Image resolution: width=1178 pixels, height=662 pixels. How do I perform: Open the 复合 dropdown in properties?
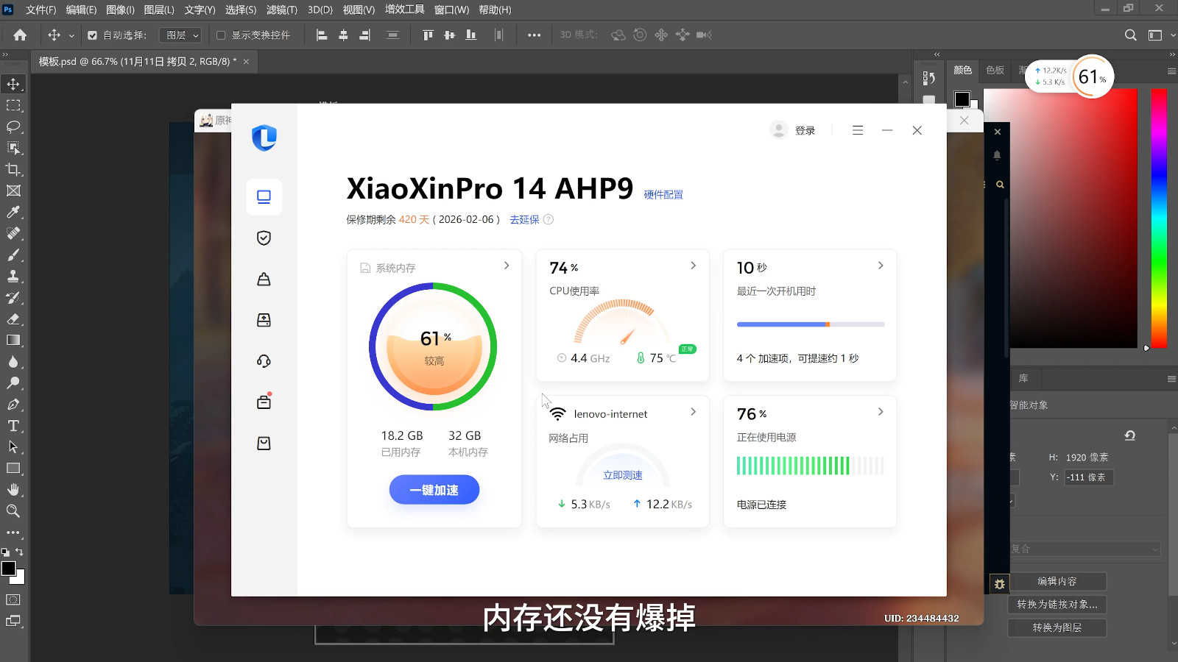point(1084,549)
